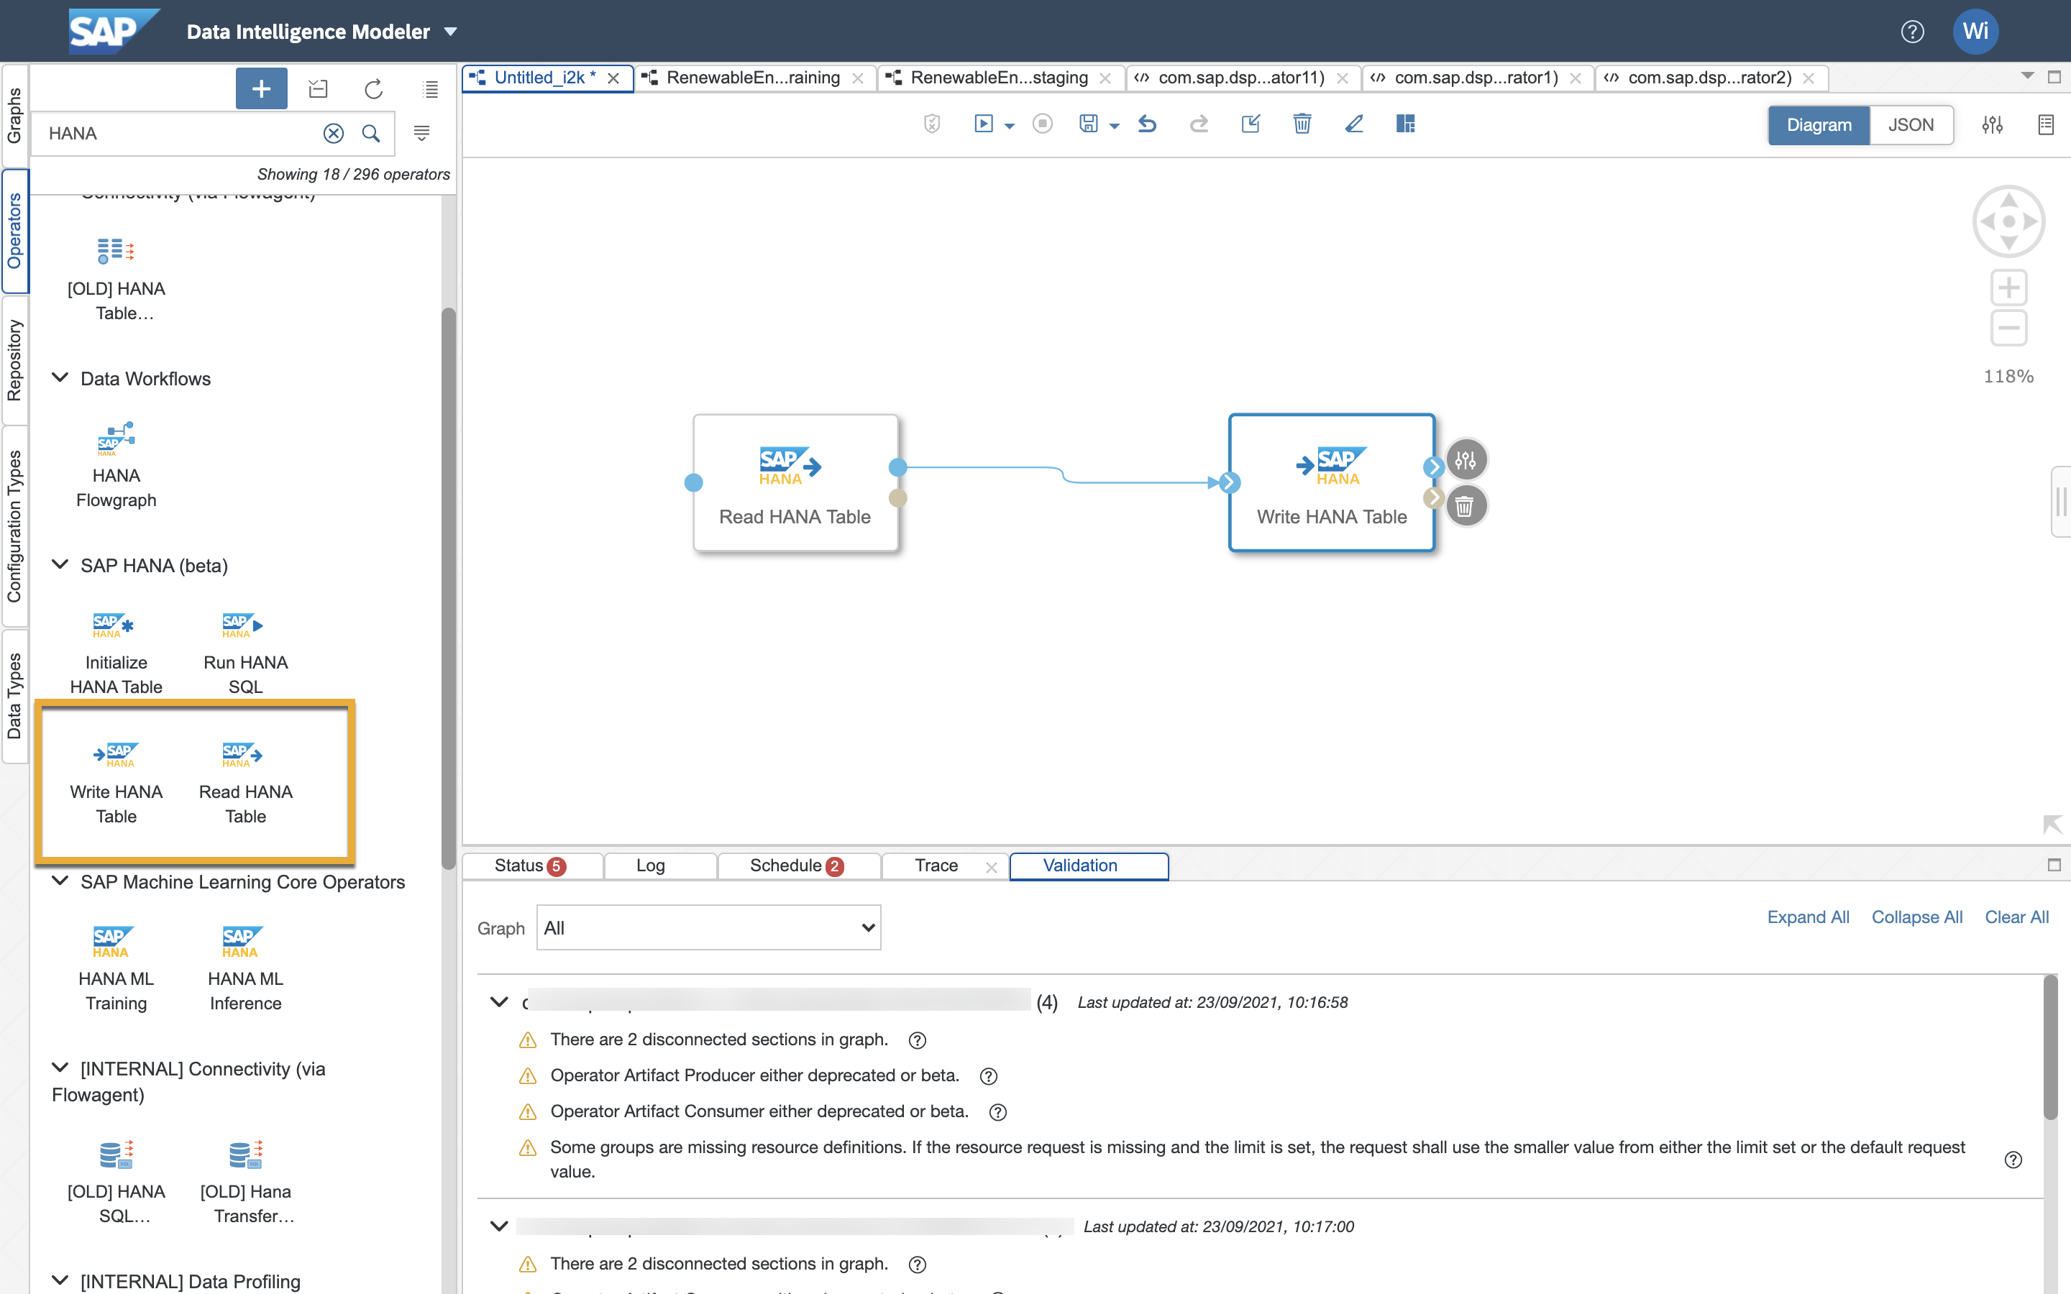The width and height of the screenshot is (2071, 1294).
Task: Open the Graph filter combo box
Action: (x=708, y=927)
